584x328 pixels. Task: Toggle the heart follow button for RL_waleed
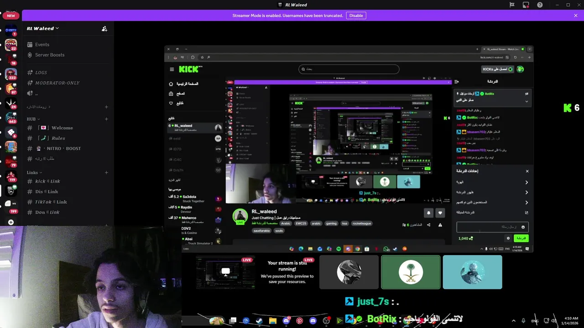[x=440, y=213]
